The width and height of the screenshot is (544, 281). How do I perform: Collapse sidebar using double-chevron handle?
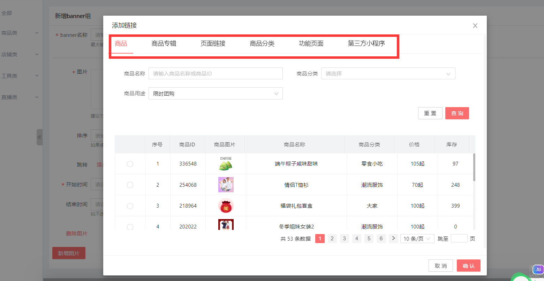coord(39,137)
